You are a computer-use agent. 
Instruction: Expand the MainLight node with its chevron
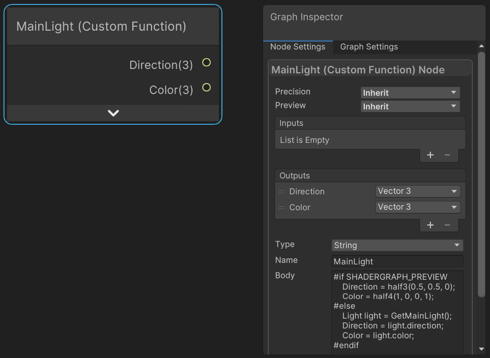(113, 113)
